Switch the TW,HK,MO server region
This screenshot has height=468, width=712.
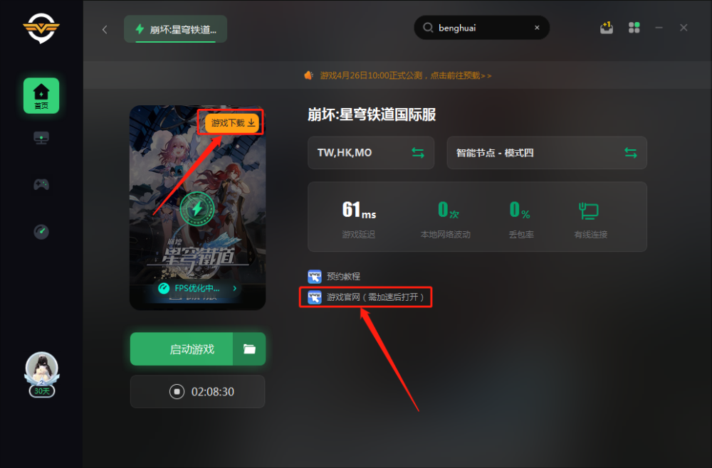click(x=371, y=153)
